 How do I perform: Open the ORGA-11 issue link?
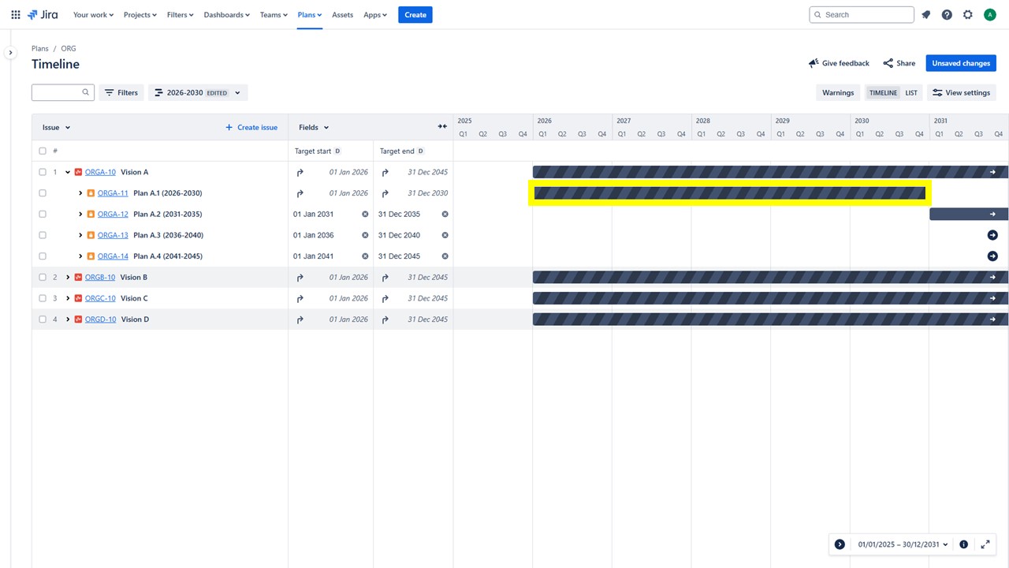click(113, 193)
